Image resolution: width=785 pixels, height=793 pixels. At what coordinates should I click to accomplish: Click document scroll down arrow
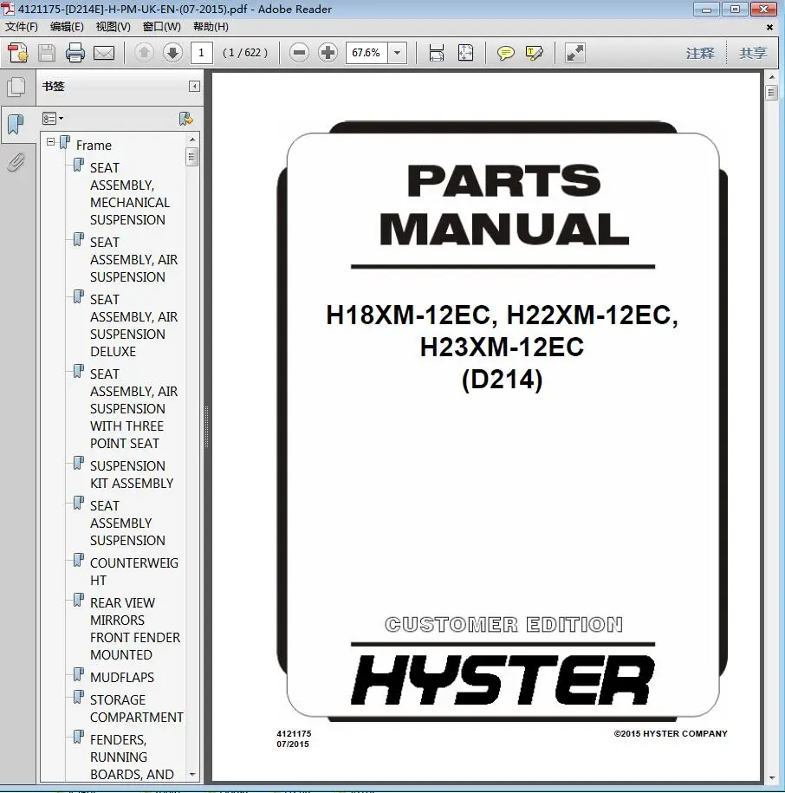[771, 777]
